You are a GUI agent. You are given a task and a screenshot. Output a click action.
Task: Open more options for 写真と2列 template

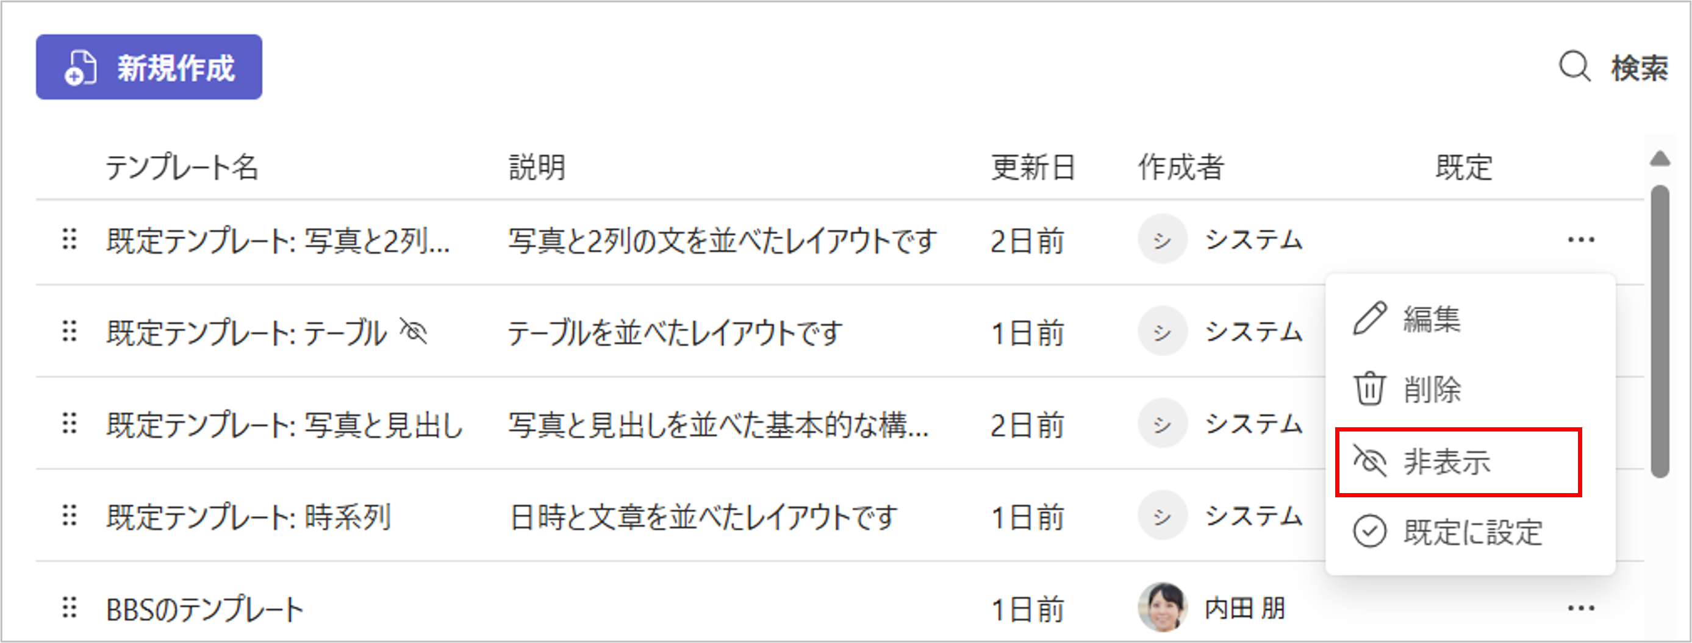click(1580, 240)
